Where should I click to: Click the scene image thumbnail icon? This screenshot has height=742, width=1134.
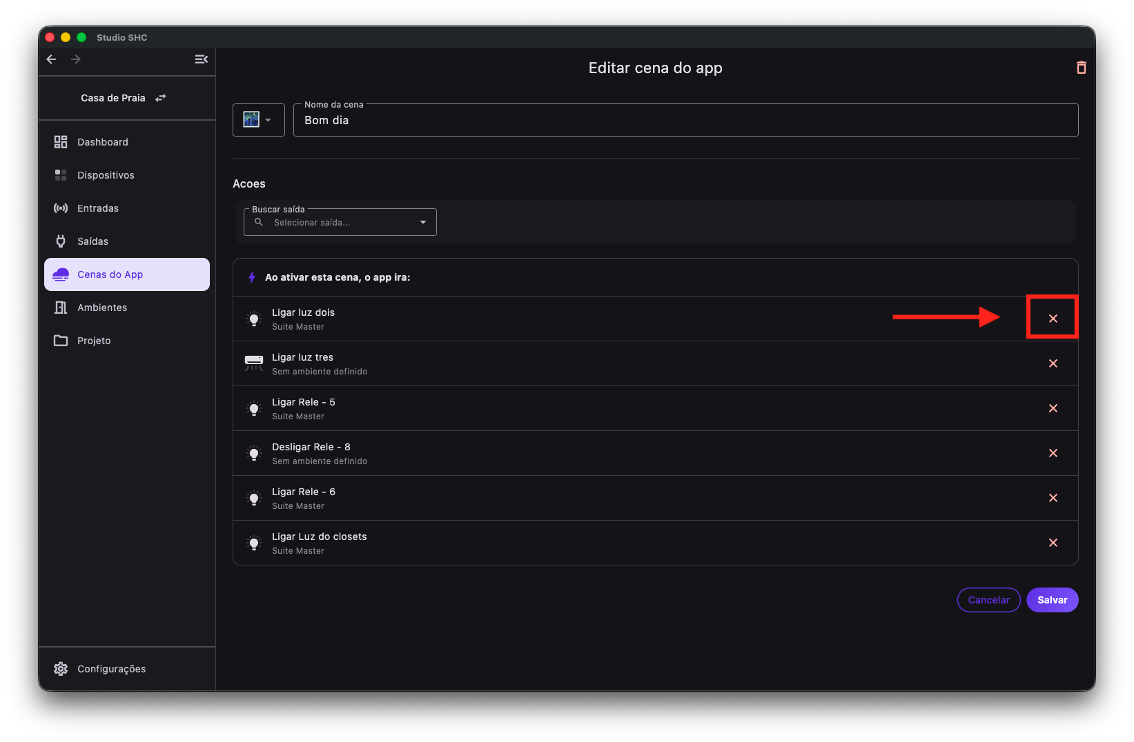(251, 119)
